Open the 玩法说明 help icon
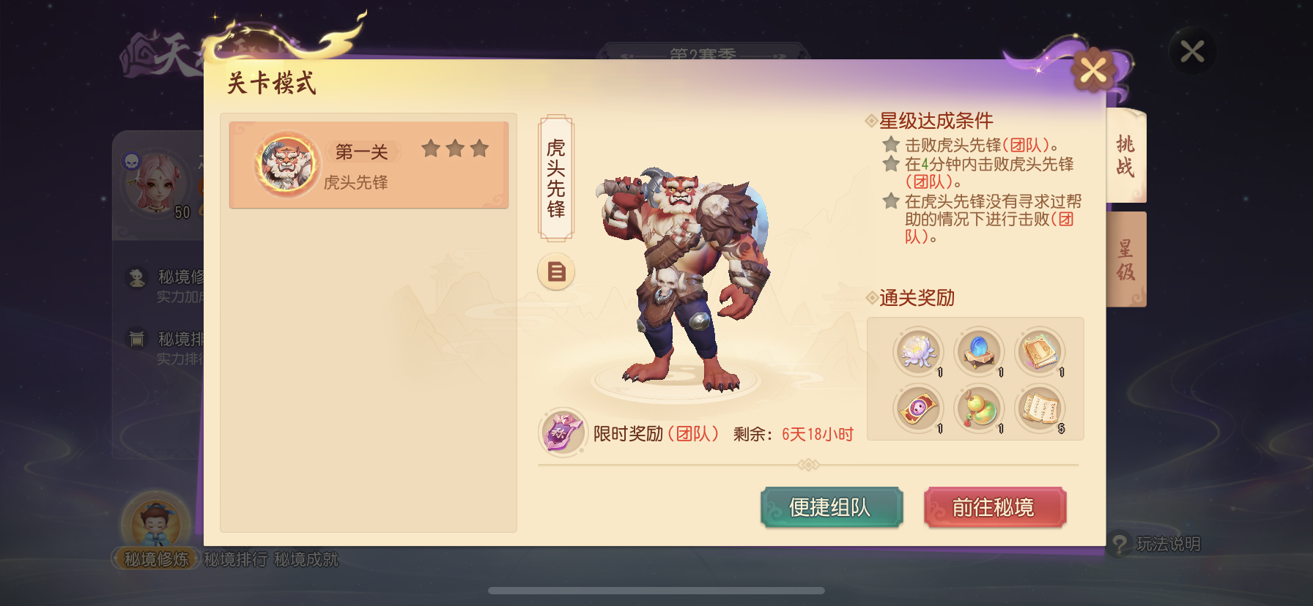The width and height of the screenshot is (1313, 606). [1120, 544]
